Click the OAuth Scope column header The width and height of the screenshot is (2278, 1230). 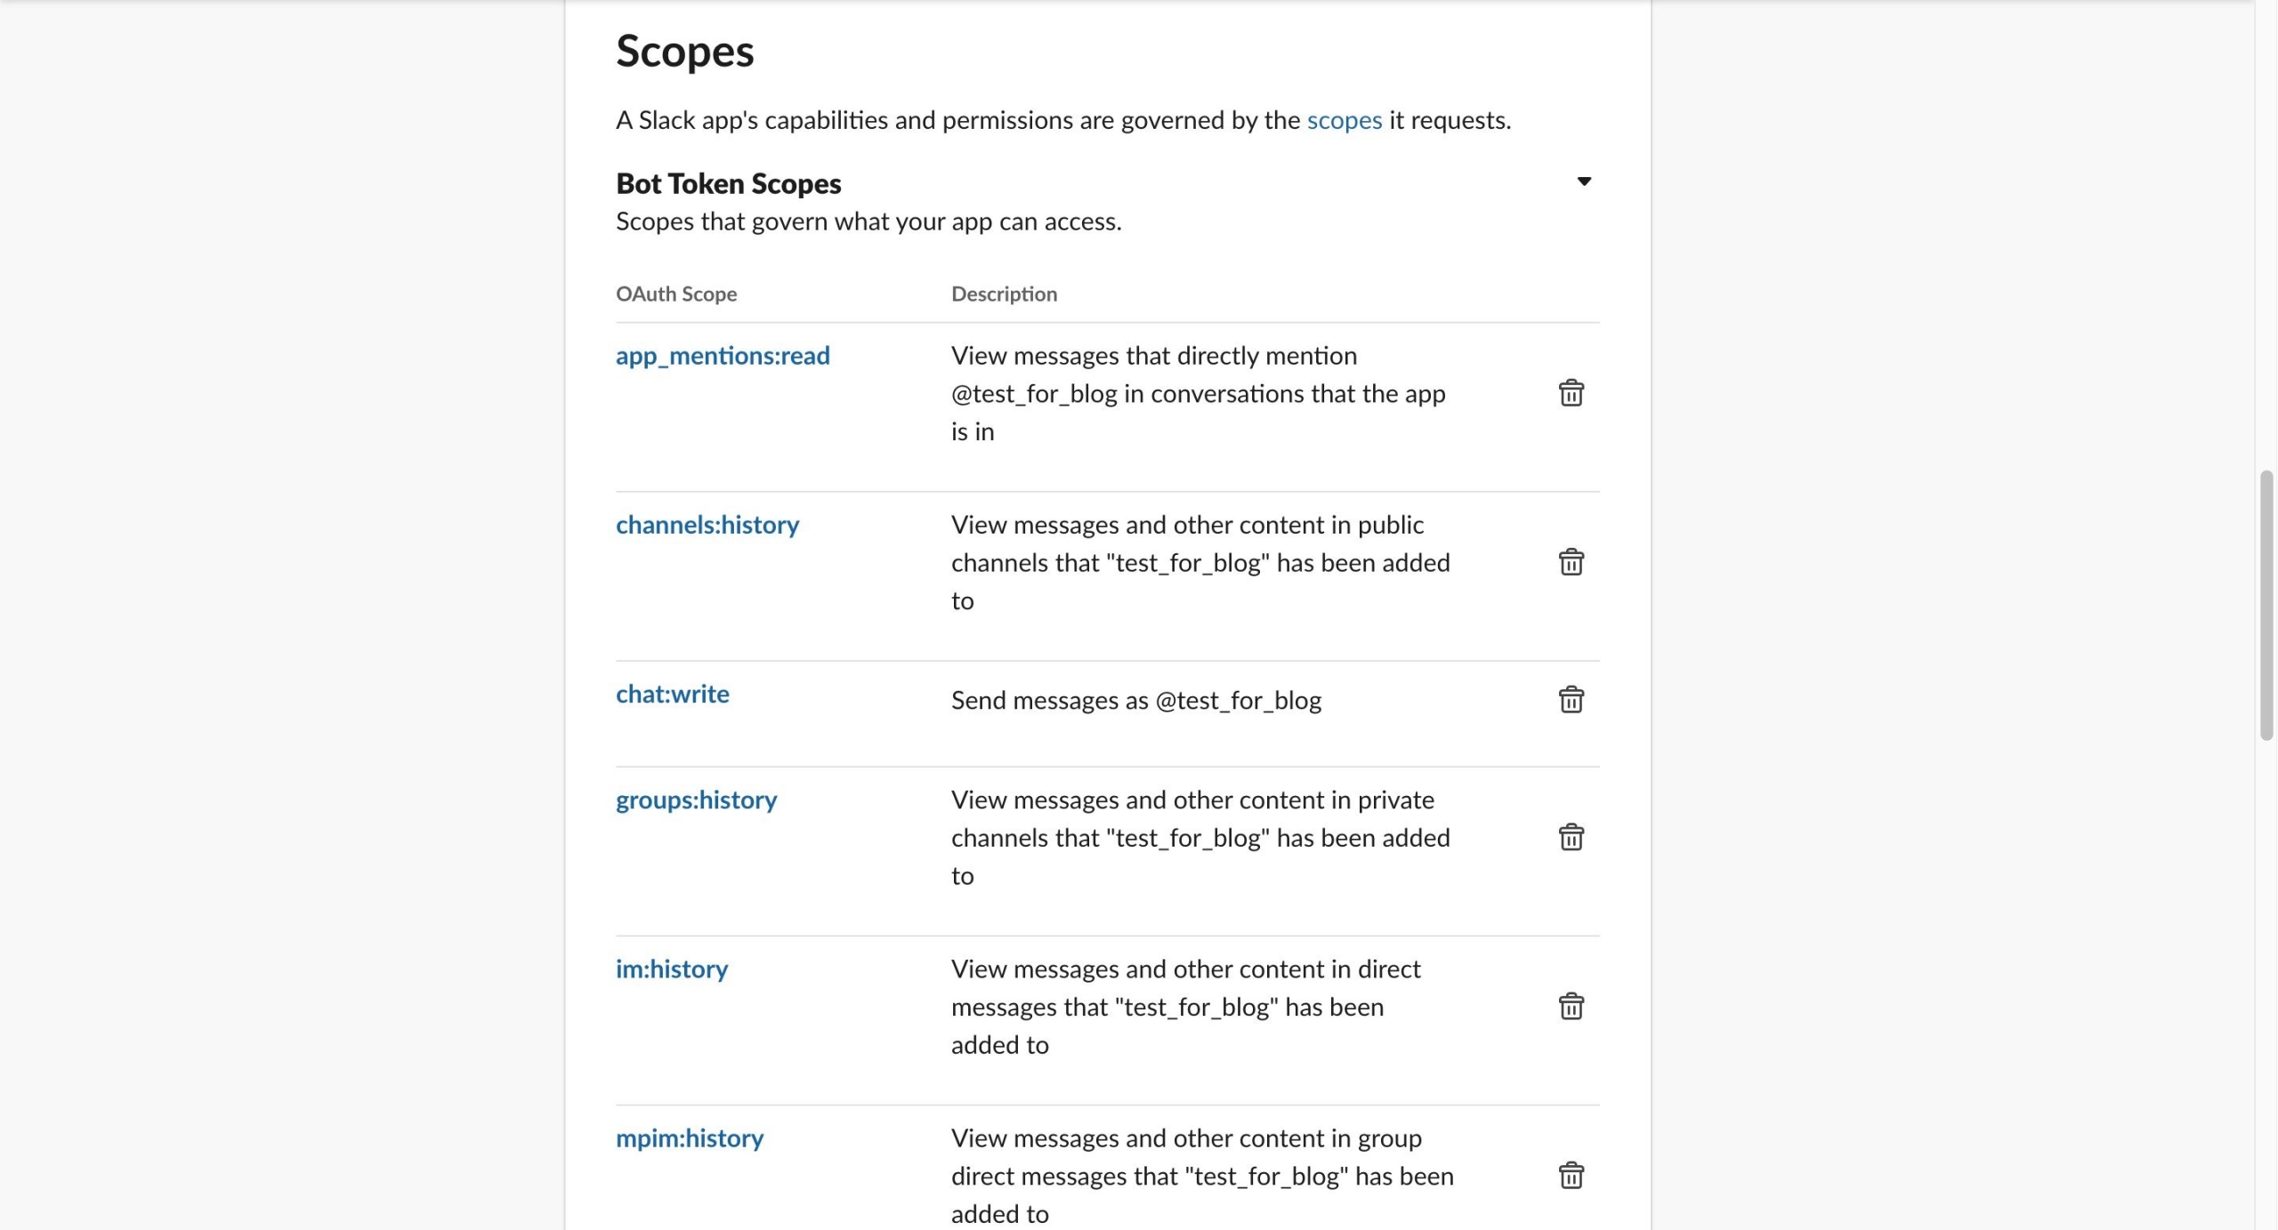click(x=675, y=293)
